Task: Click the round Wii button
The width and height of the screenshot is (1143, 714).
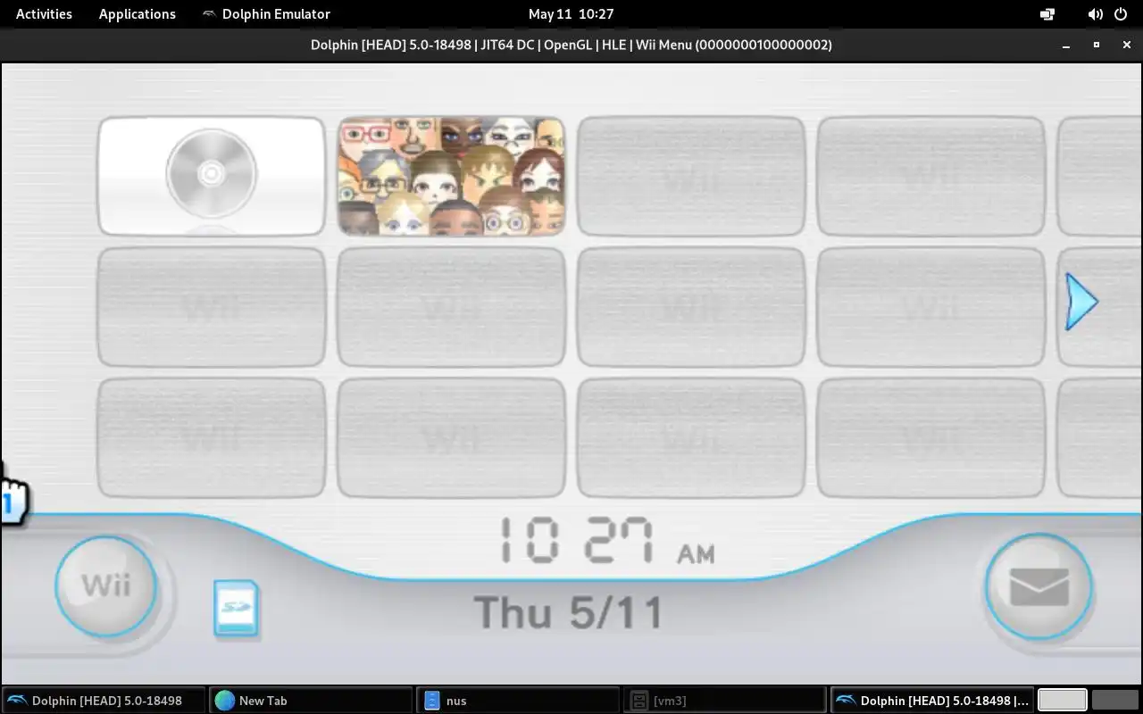Action: [x=105, y=586]
